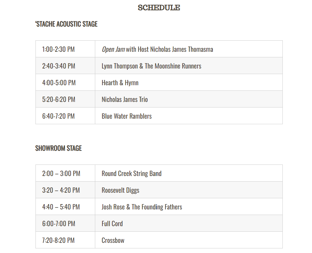
Task: Select Josh Rose & The Founding Fathers
Action: coord(142,207)
